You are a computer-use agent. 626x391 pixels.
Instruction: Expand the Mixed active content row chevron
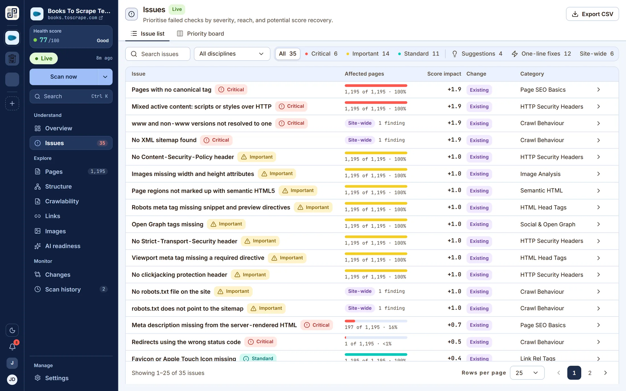(598, 106)
